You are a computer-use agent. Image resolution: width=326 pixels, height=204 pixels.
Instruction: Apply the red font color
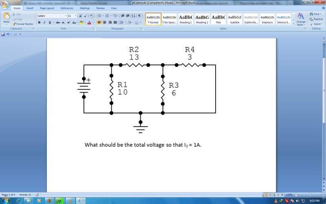[89, 22]
